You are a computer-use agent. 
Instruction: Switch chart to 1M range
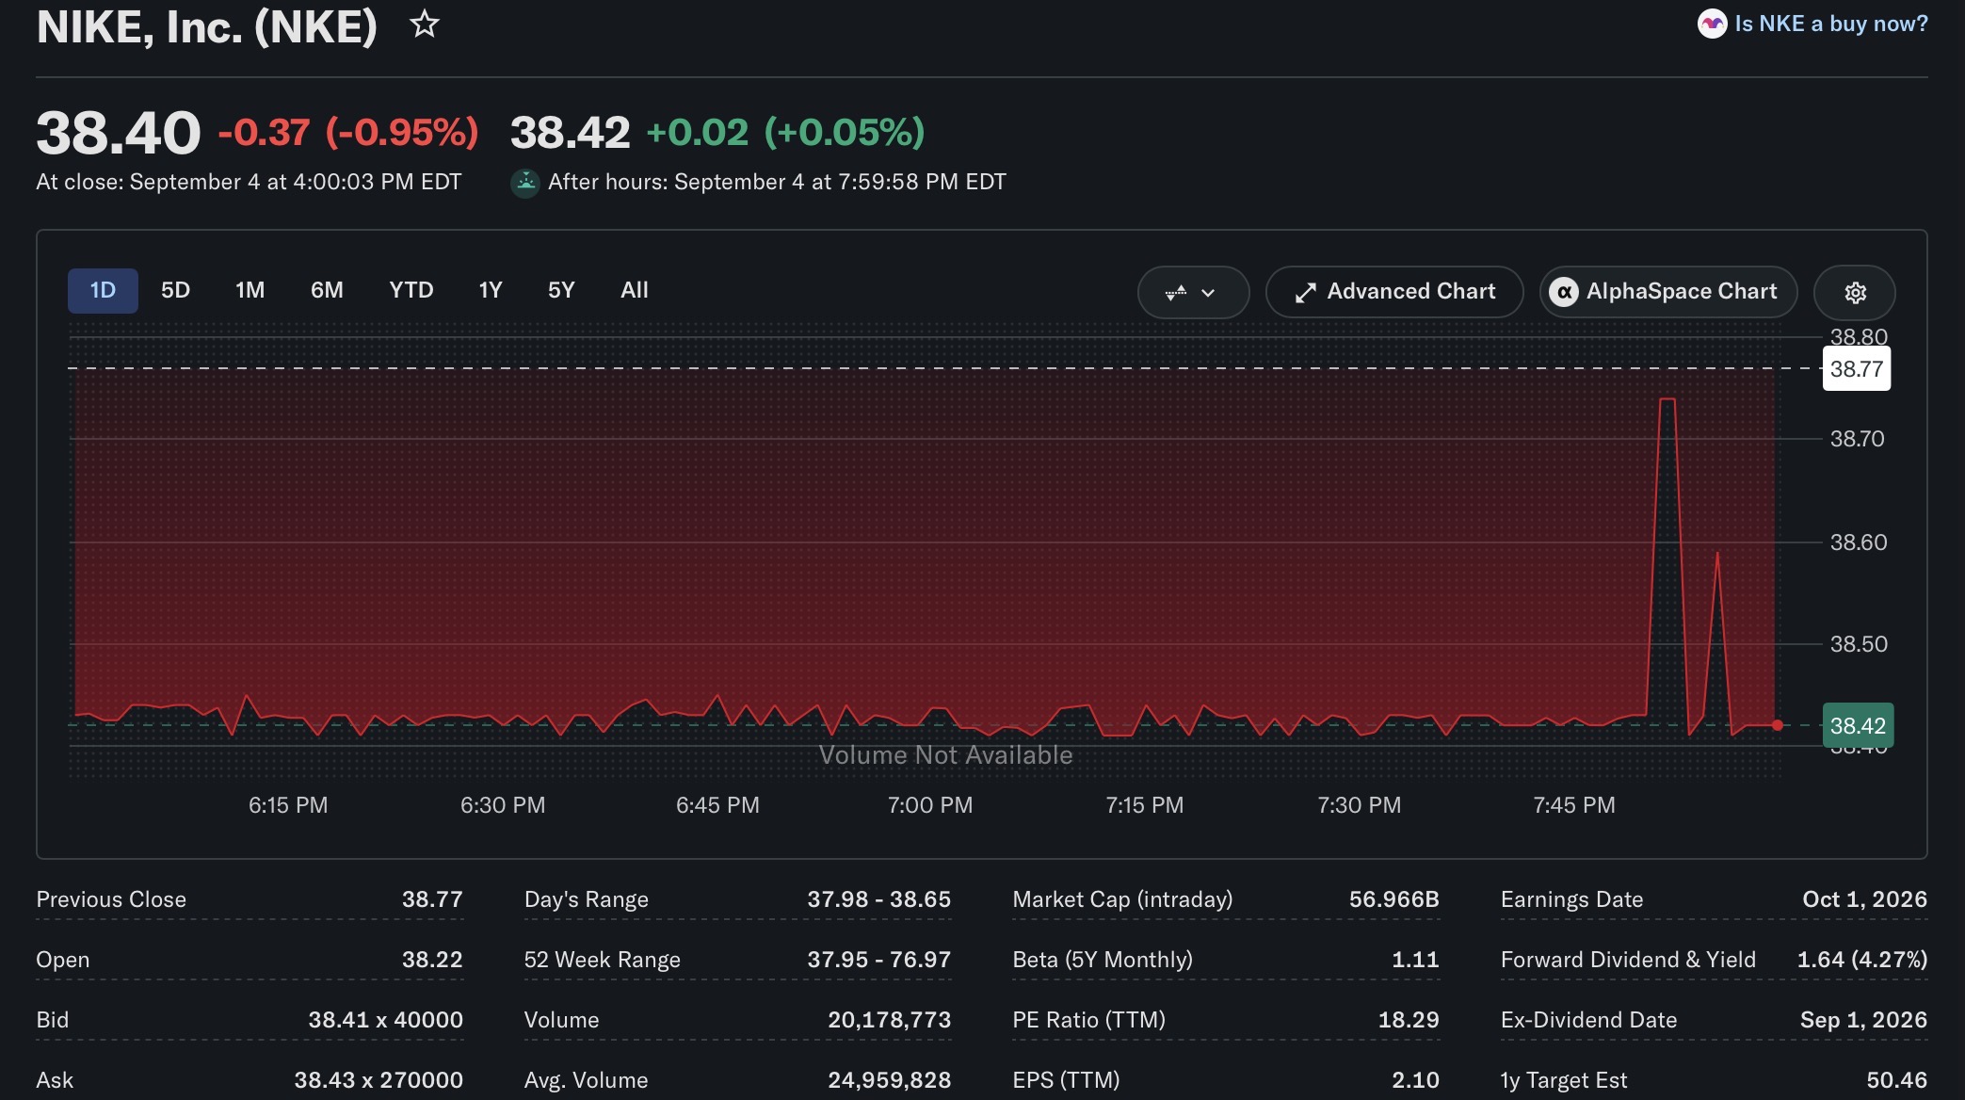point(250,290)
